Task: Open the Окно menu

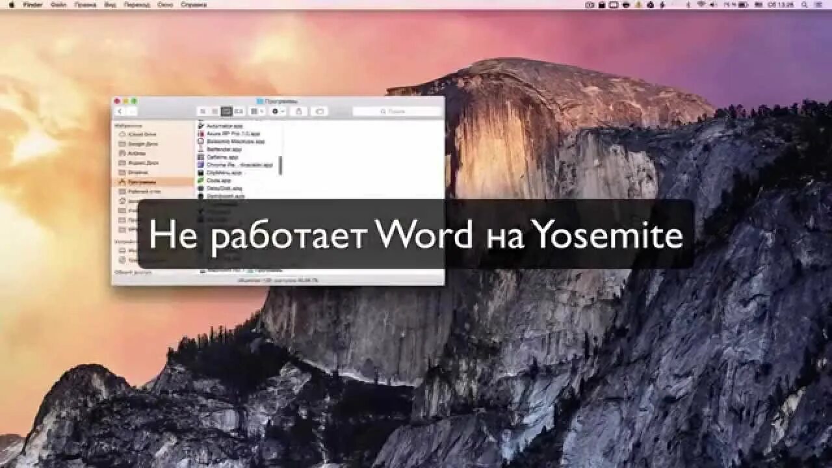Action: coord(166,4)
